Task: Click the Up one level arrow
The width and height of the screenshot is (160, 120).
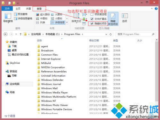Action: point(20,34)
